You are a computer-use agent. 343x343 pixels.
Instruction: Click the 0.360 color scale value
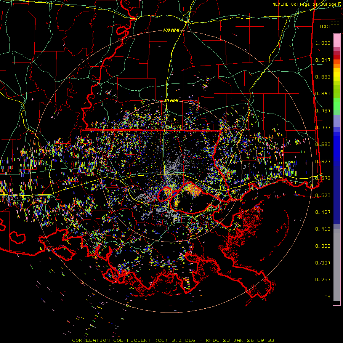pos(323,246)
